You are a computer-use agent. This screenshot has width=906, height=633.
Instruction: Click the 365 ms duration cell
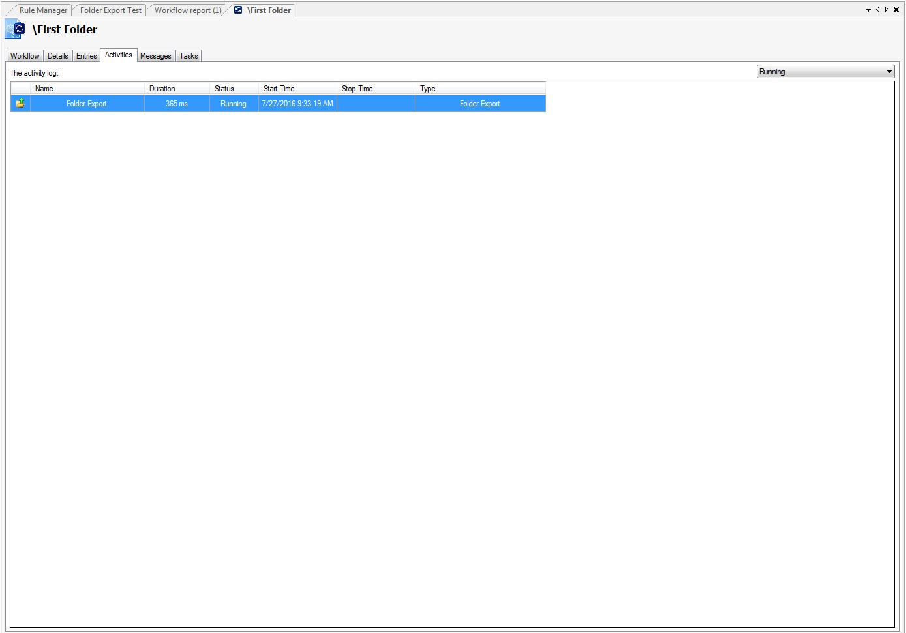(177, 104)
